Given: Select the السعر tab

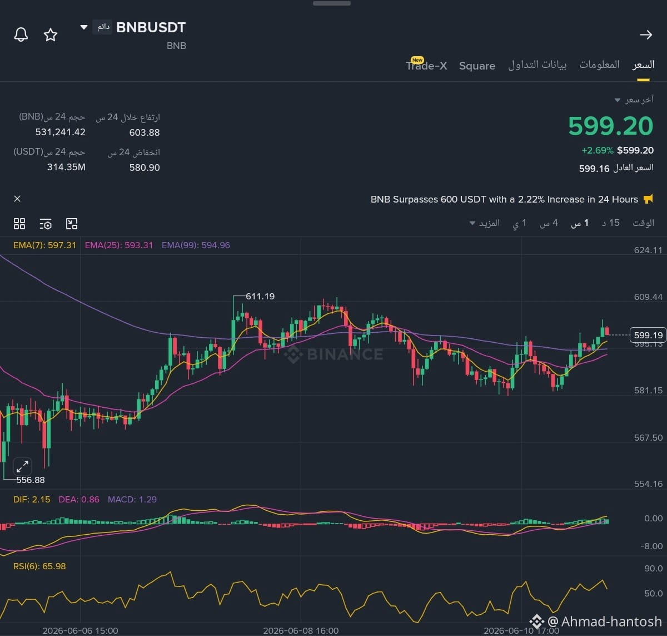Looking at the screenshot, I should click(x=643, y=65).
